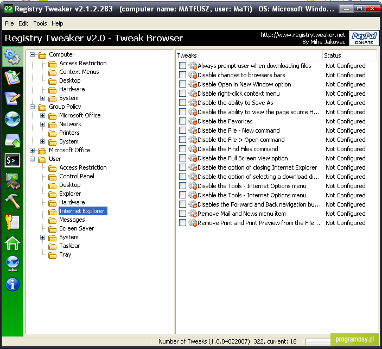
Task: Click the Internet Explorer folder icon
Action: [52, 211]
